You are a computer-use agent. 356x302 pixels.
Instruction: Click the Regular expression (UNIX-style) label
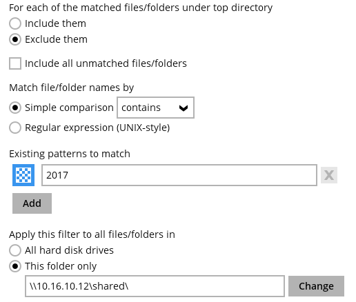coord(97,128)
